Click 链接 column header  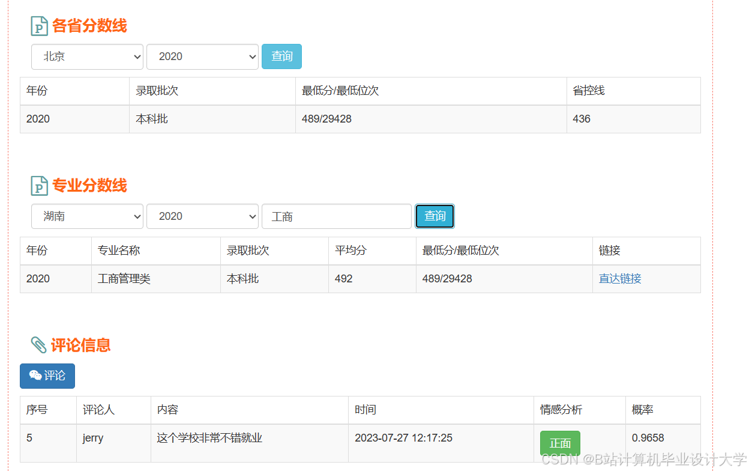tap(610, 251)
